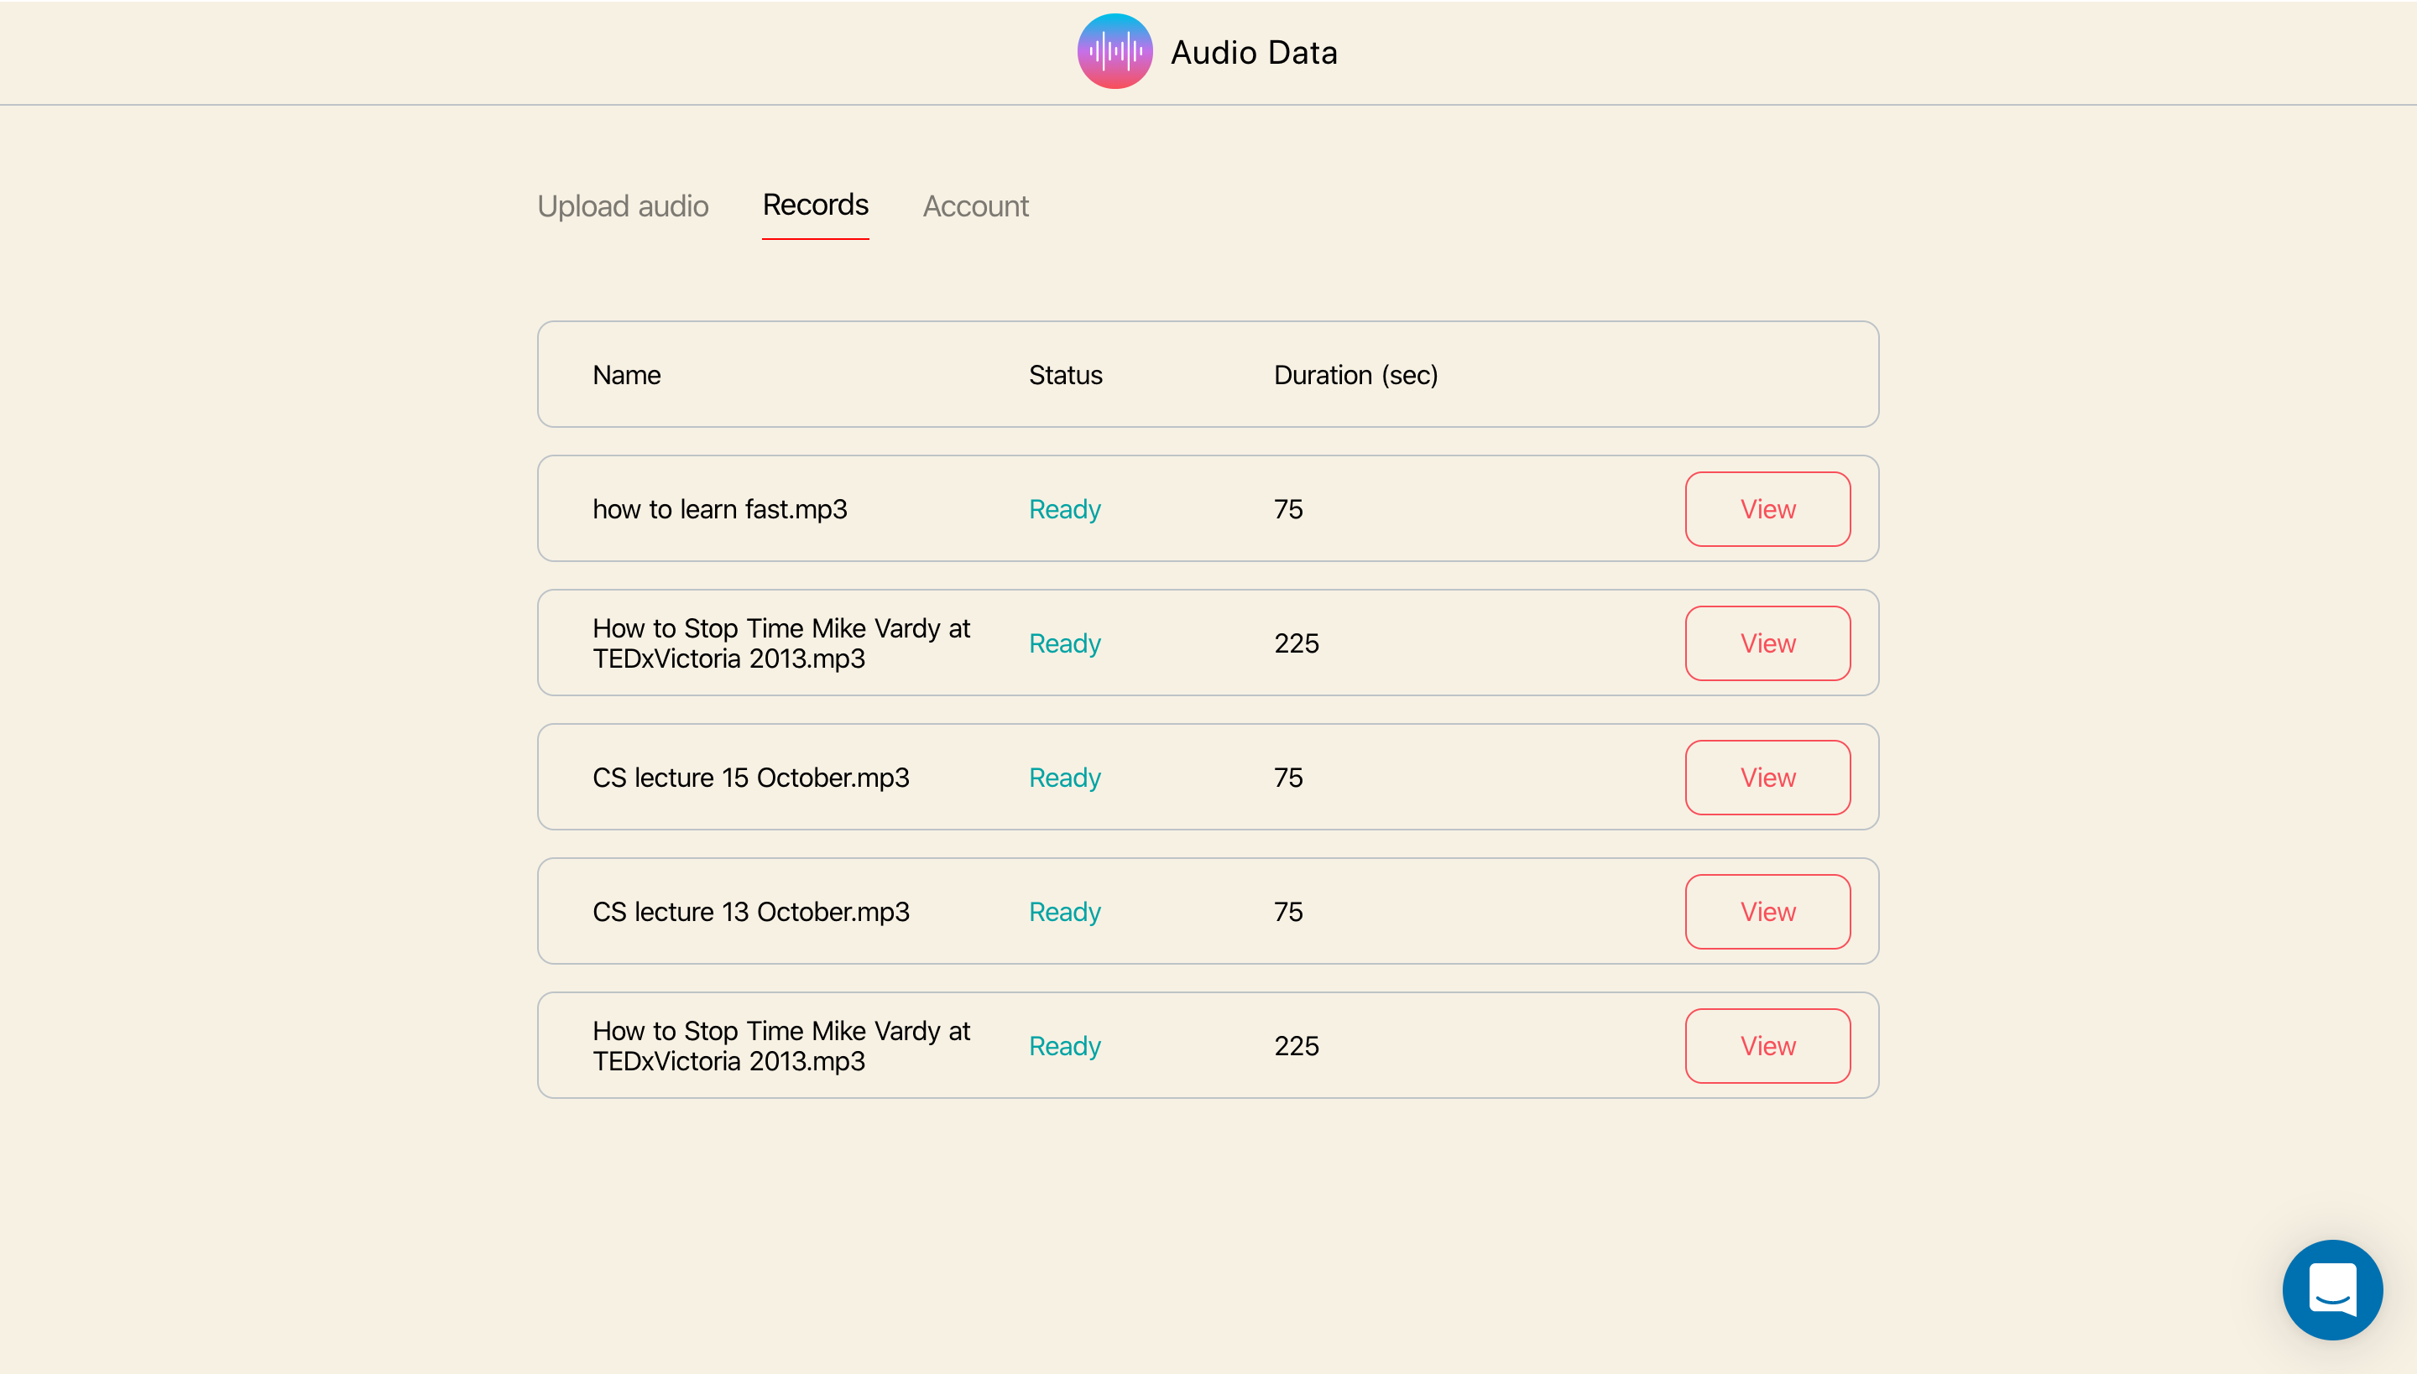Click the Duration (sec) column header
The width and height of the screenshot is (2417, 1374).
coord(1355,376)
